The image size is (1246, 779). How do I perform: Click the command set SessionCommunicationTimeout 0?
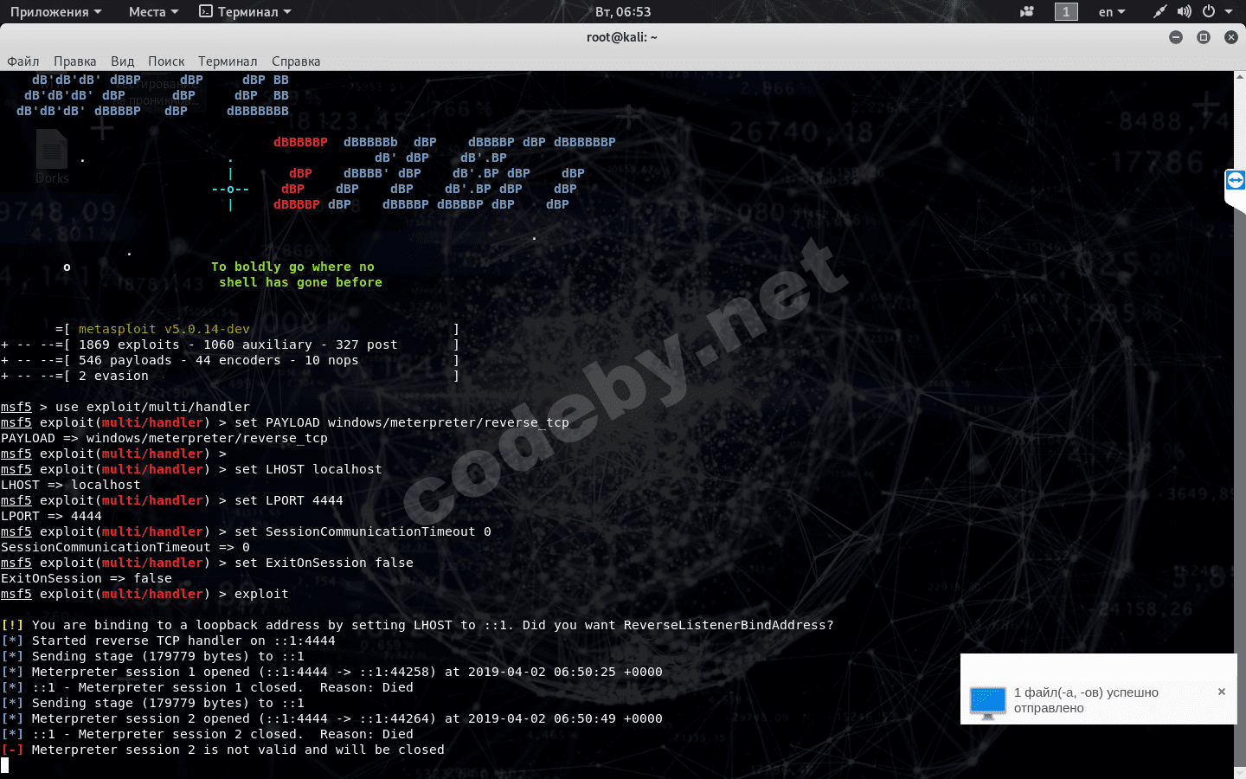363,531
